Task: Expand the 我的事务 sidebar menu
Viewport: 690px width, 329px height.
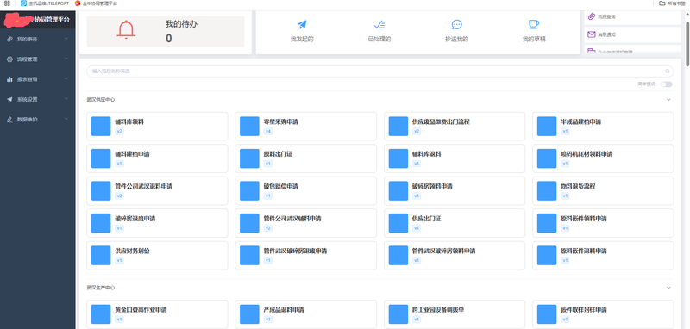Action: pyautogui.click(x=38, y=39)
